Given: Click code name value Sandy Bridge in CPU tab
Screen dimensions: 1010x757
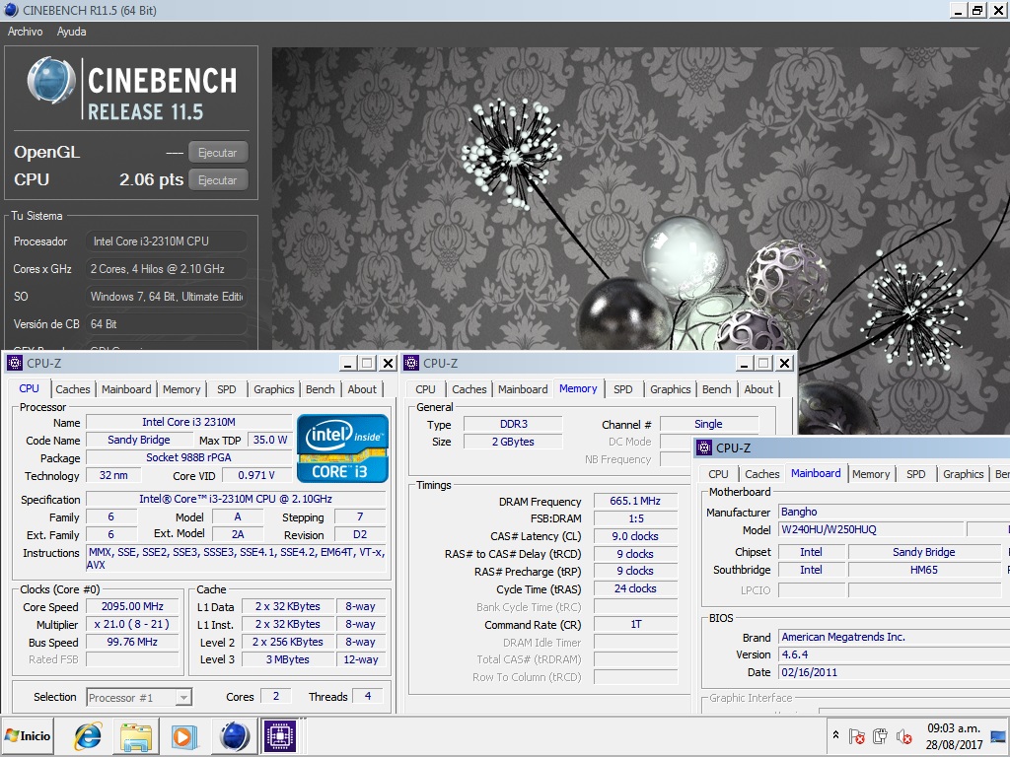Looking at the screenshot, I should pos(139,440).
